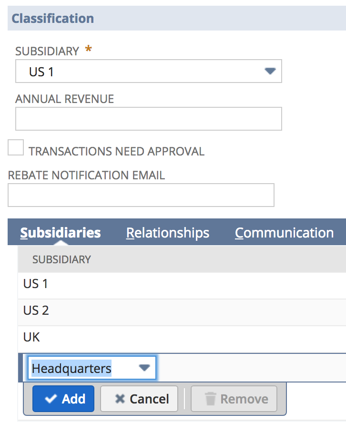Image resolution: width=346 pixels, height=434 pixels.
Task: Click the Subsidiary column header
Action: [x=61, y=259]
